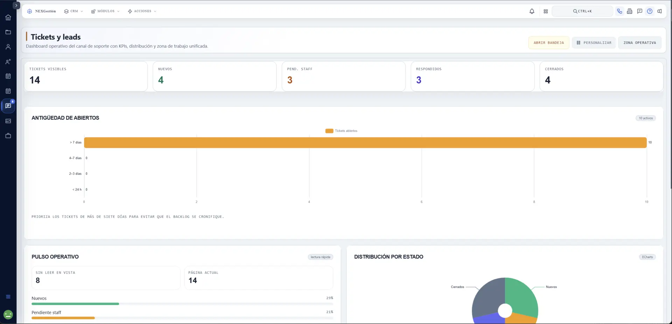Image resolution: width=672 pixels, height=324 pixels.
Task: Click ZONA OPERATIVA button
Action: coord(639,43)
